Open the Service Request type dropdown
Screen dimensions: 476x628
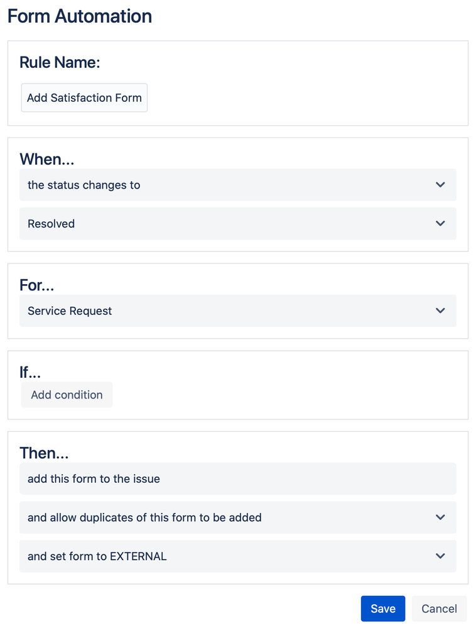[x=238, y=311]
